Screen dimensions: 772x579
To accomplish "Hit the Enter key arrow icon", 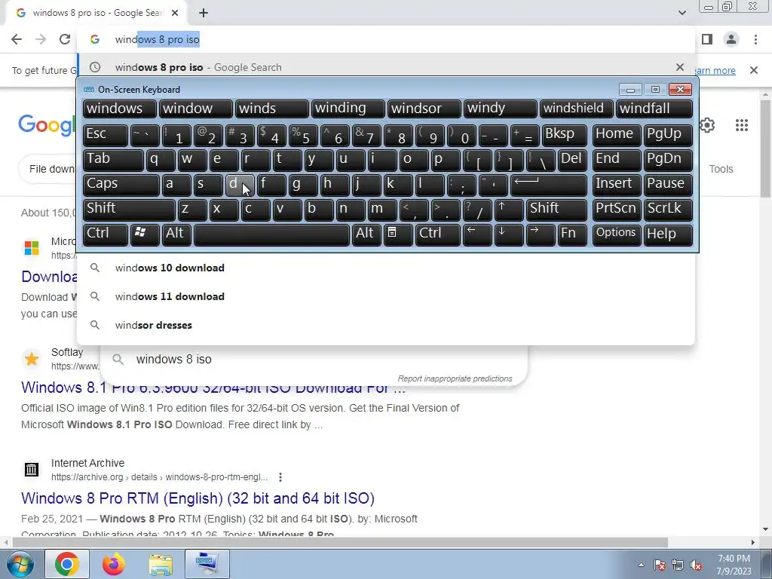I will coord(549,185).
